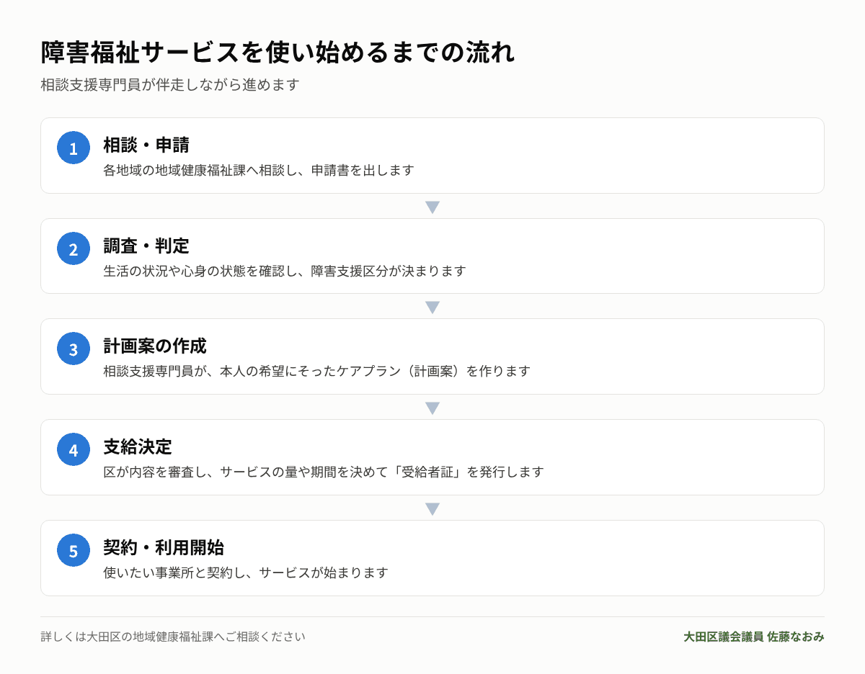Select the heading 支給決定

[138, 446]
